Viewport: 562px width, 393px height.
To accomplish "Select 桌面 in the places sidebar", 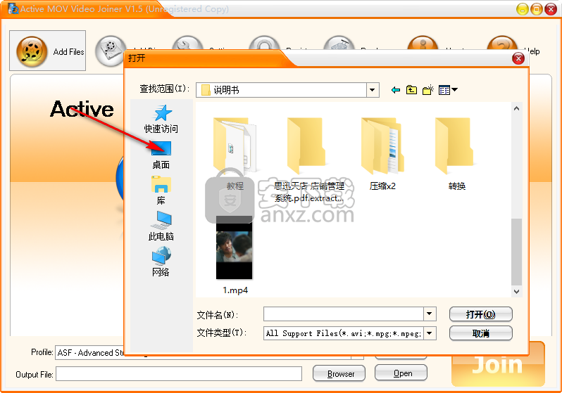I will point(161,155).
